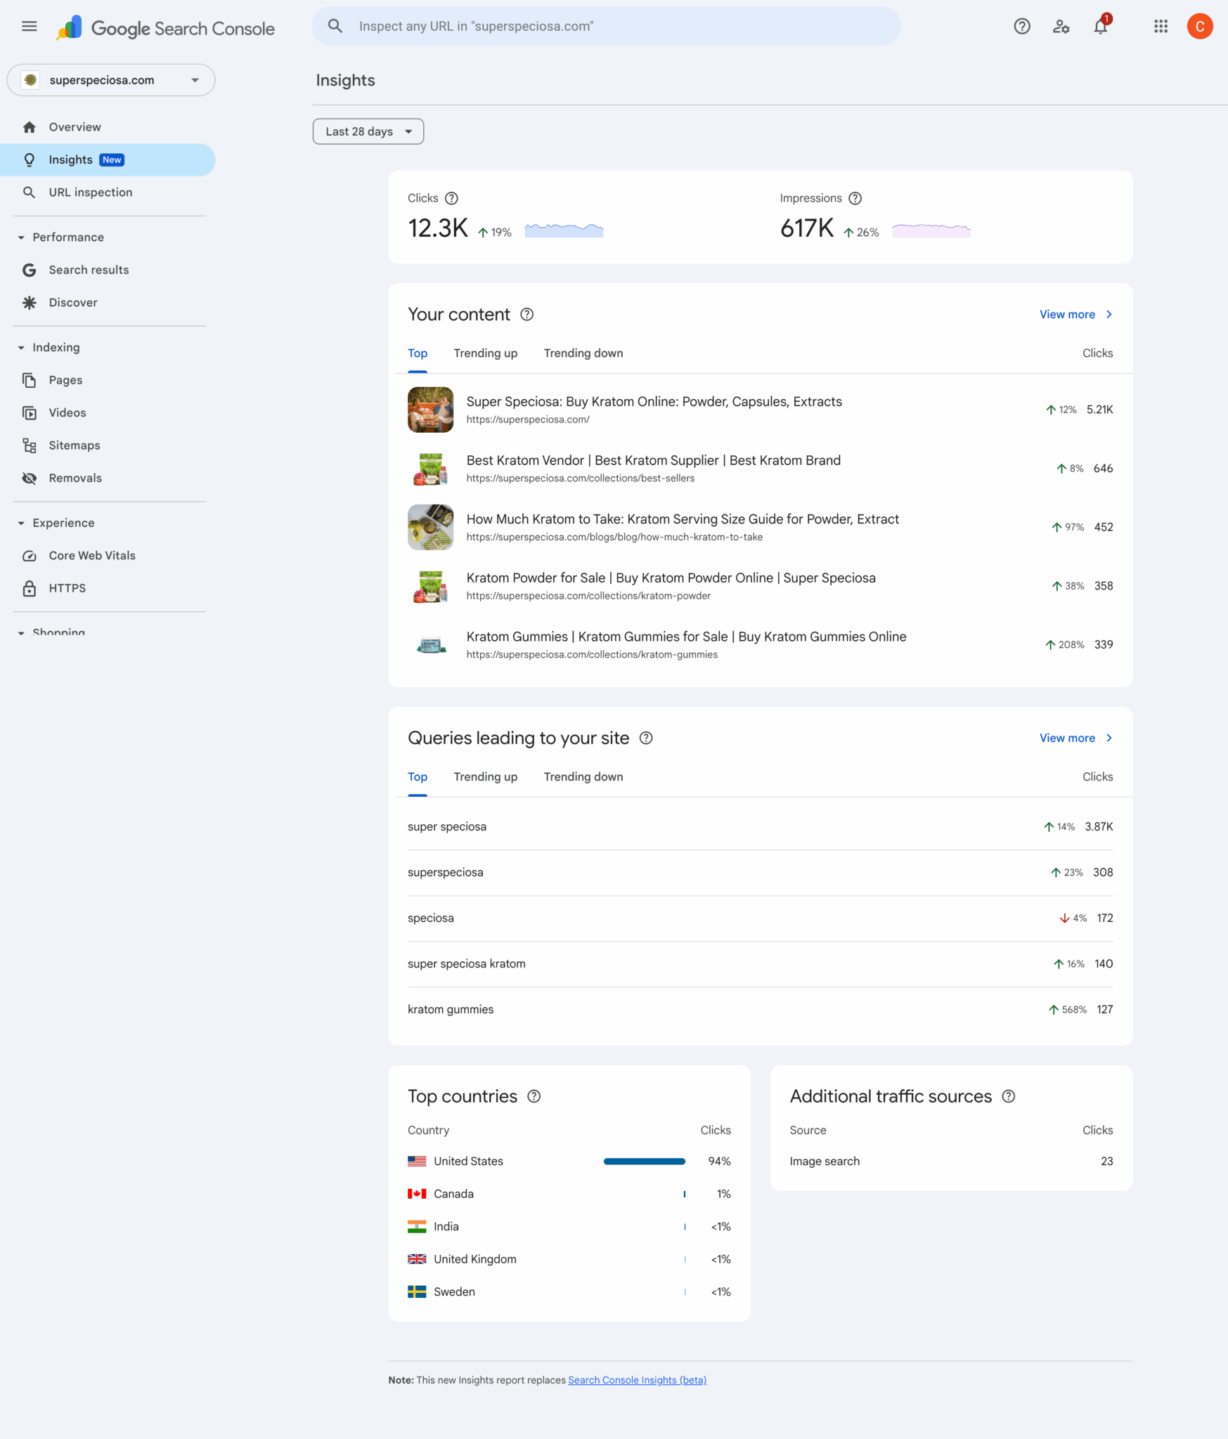Click the 'superspeciosa' query row

click(760, 873)
